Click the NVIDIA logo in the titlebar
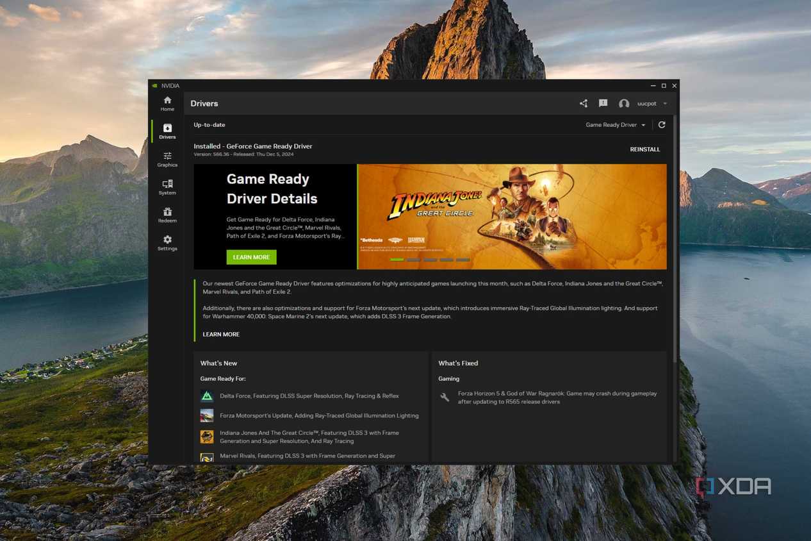 (154, 85)
